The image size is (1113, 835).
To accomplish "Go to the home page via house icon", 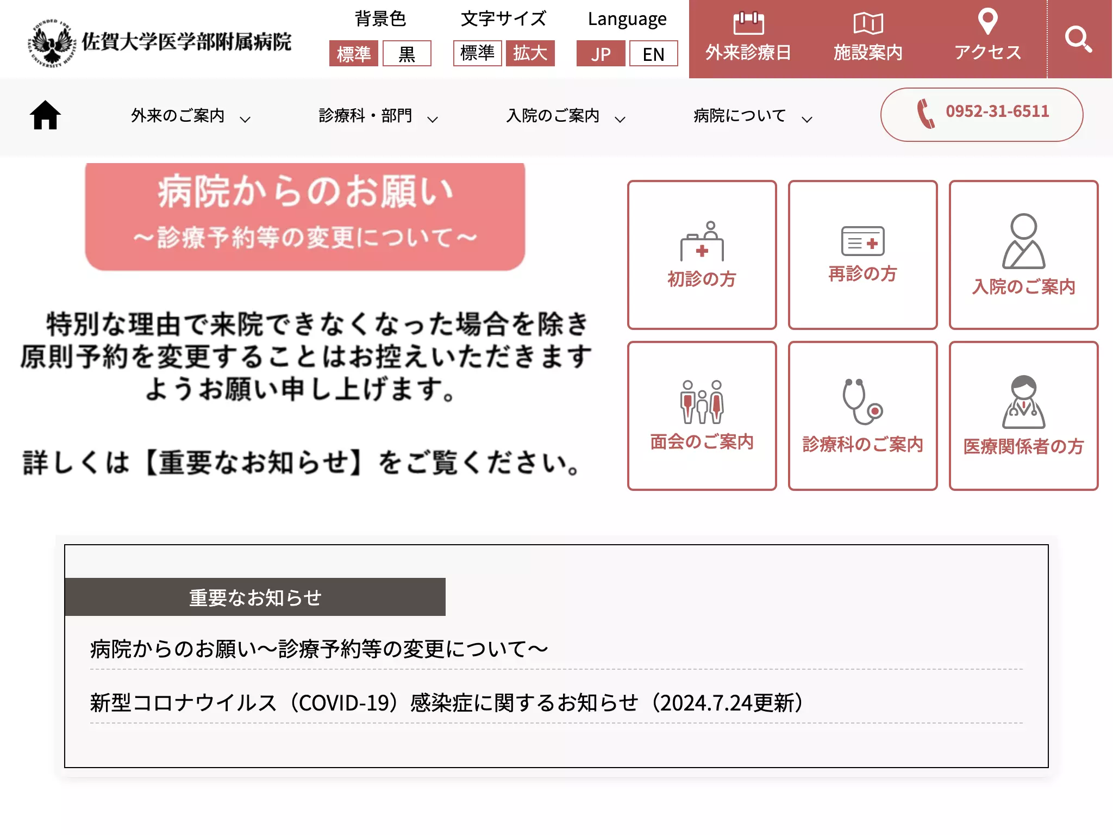I will 45,115.
